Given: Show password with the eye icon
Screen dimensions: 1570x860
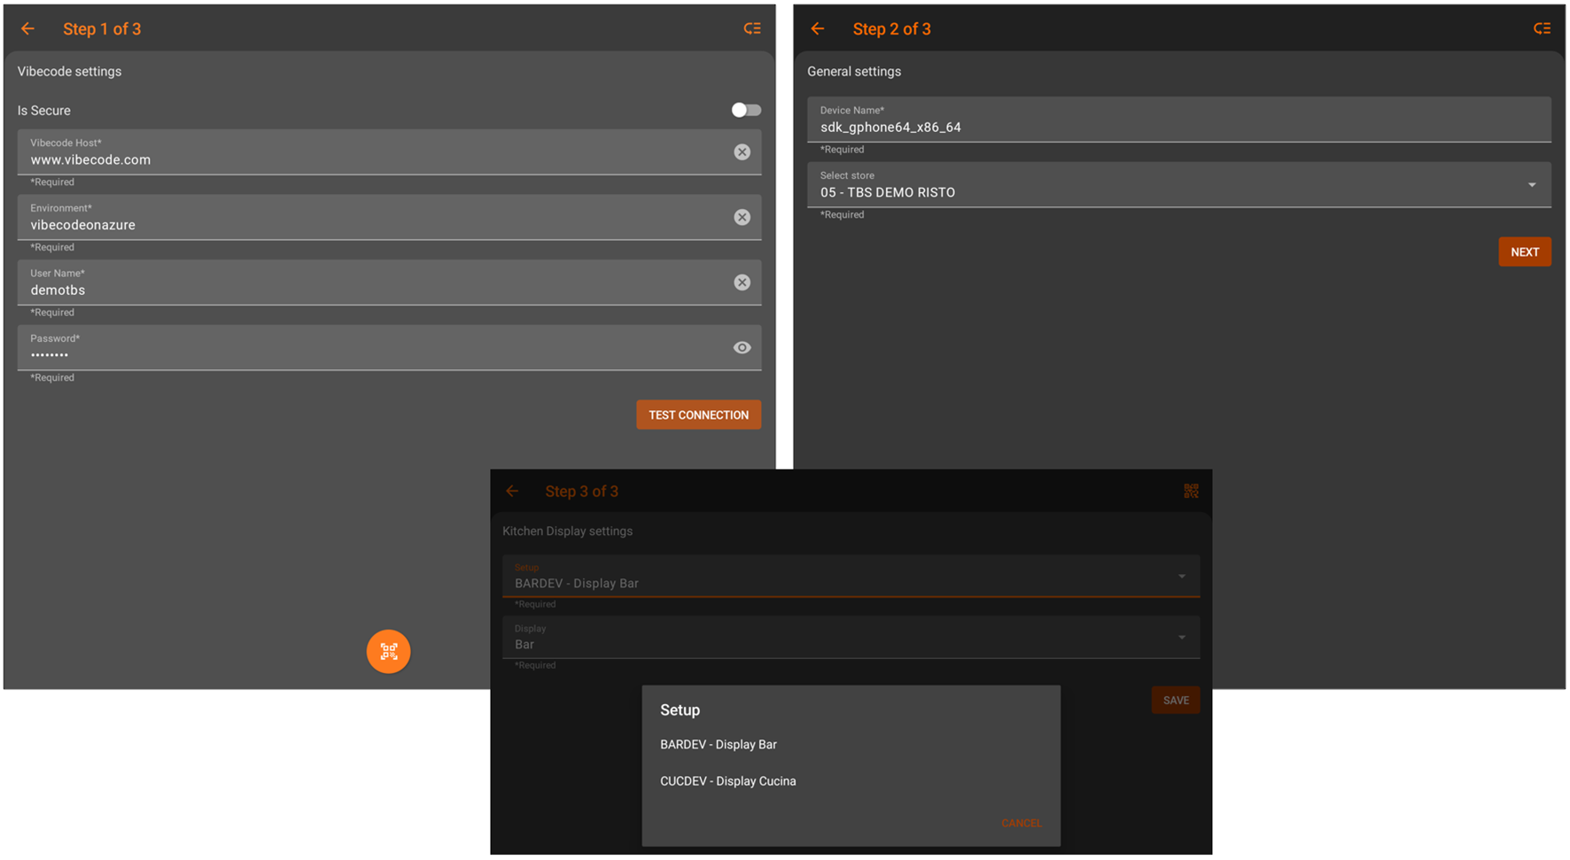Looking at the screenshot, I should [742, 348].
